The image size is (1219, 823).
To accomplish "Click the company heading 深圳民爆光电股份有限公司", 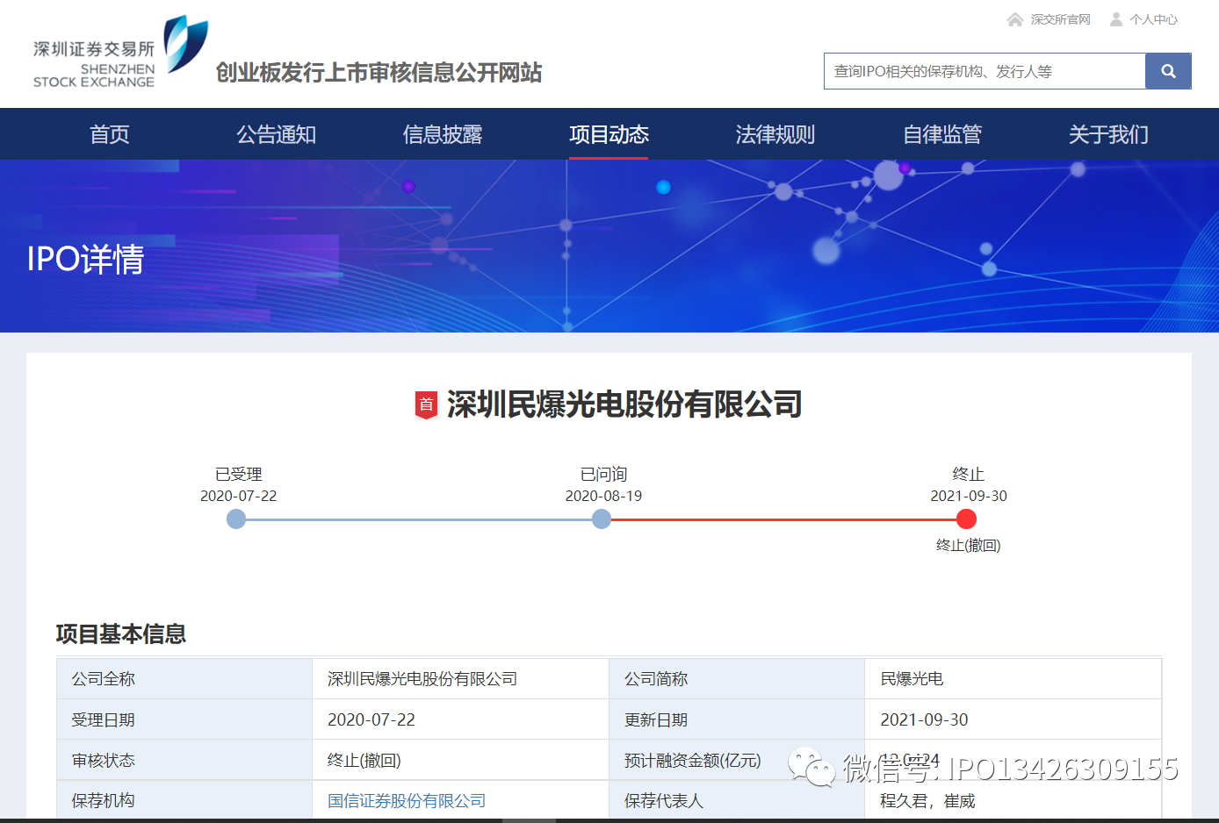I will click(x=624, y=404).
